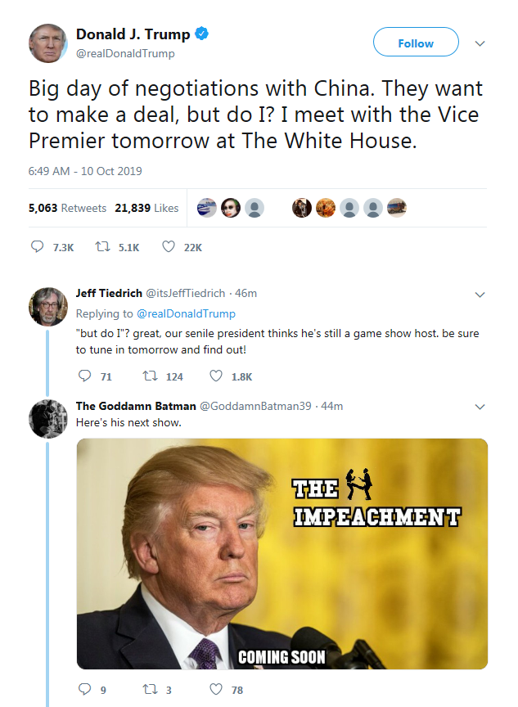Open dropdown menu on Goddamn Batman's tweet

[x=480, y=407]
